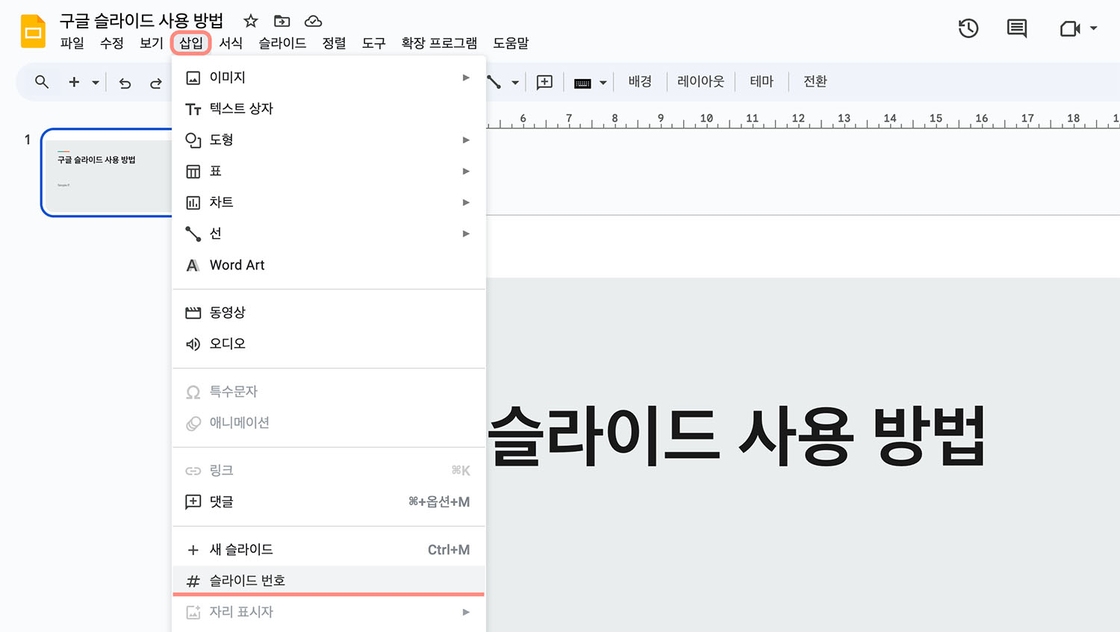Click the hash icon beside 슬라이드 번호

point(193,581)
